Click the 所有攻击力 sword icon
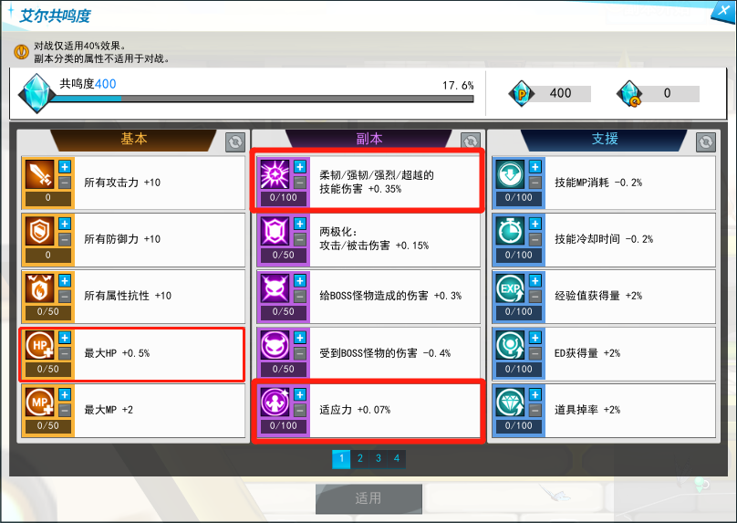 [x=39, y=174]
